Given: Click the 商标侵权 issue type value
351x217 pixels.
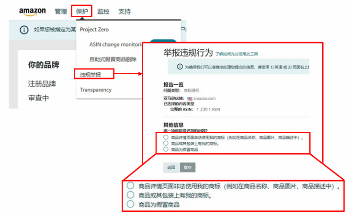Looking at the screenshot, I should click(x=192, y=91).
